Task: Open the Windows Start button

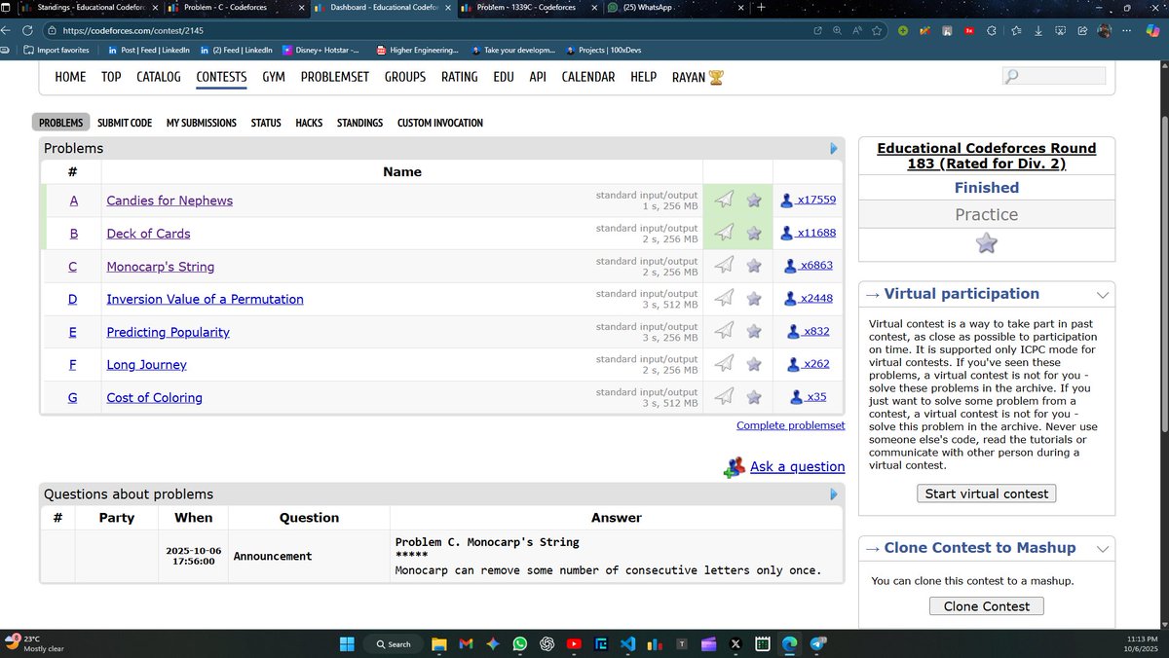Action: (x=345, y=643)
